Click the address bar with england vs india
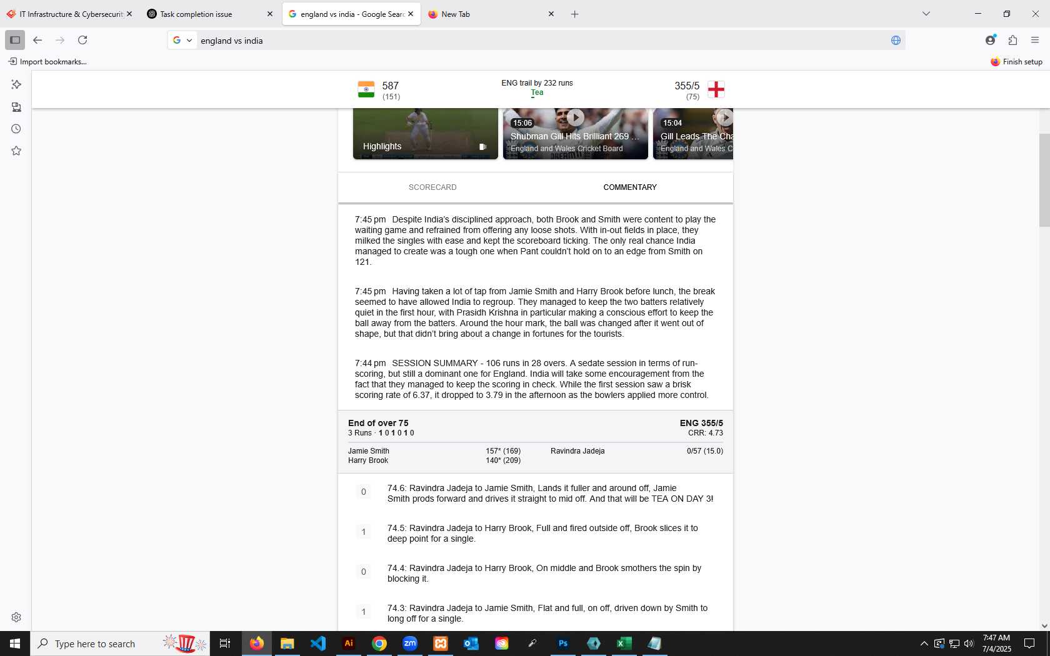 537,41
